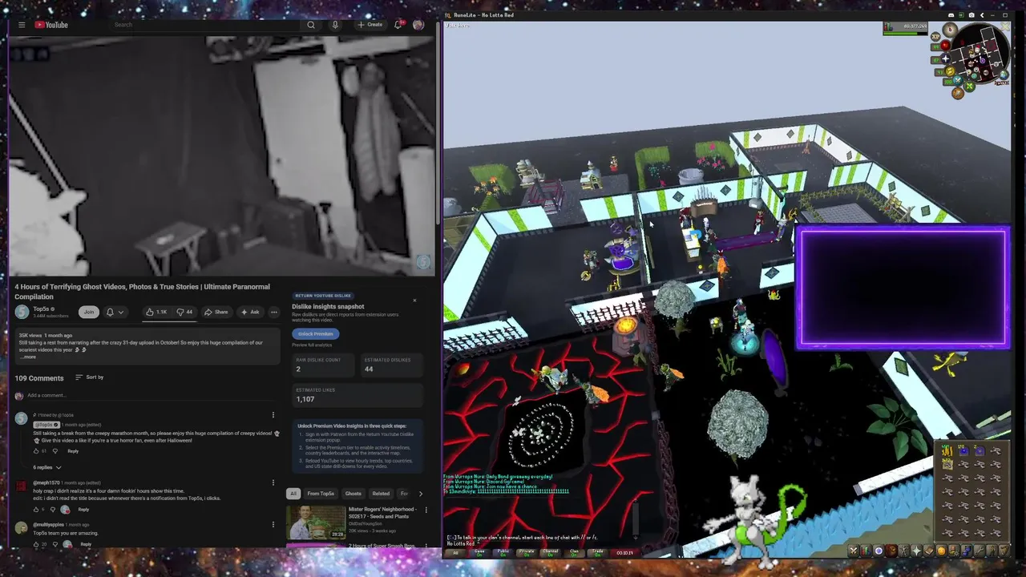Select the All chat tab
Screen dimensions: 1026x577
pyautogui.click(x=455, y=552)
